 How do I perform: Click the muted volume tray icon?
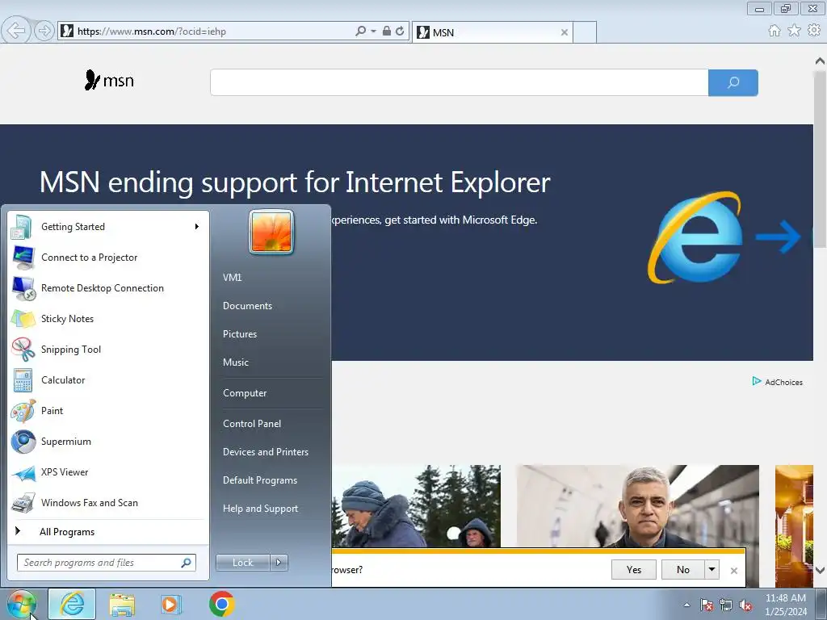745,605
